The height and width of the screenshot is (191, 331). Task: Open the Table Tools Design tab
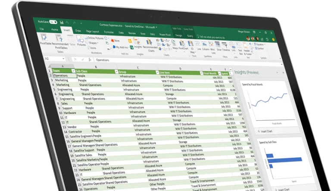[178, 35]
